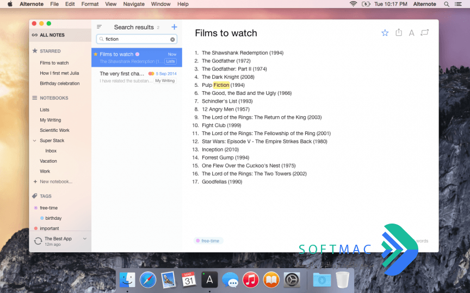Open Alternote app in the Dock

coord(209,280)
